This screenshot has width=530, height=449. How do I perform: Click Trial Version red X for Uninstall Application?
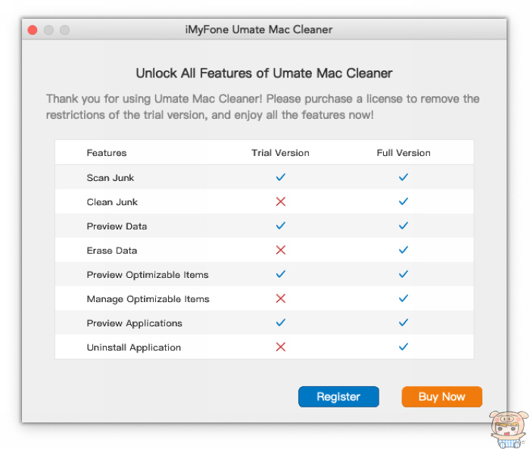[x=280, y=347]
